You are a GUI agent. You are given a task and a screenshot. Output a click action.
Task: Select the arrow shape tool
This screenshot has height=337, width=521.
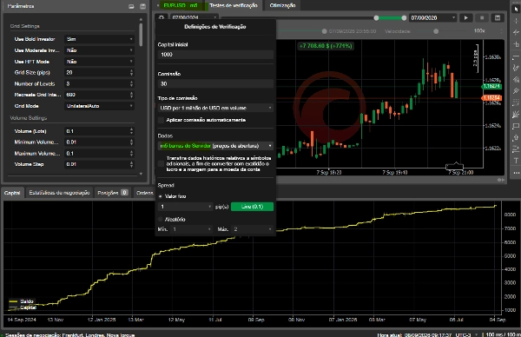pyautogui.click(x=516, y=137)
